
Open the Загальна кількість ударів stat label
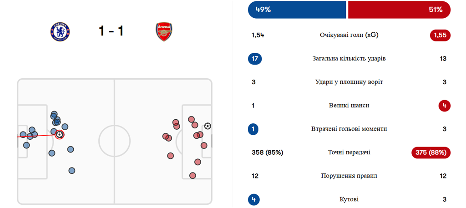349,58
